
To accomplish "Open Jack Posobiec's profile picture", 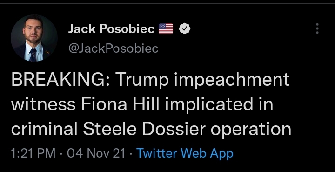I will tap(34, 38).
